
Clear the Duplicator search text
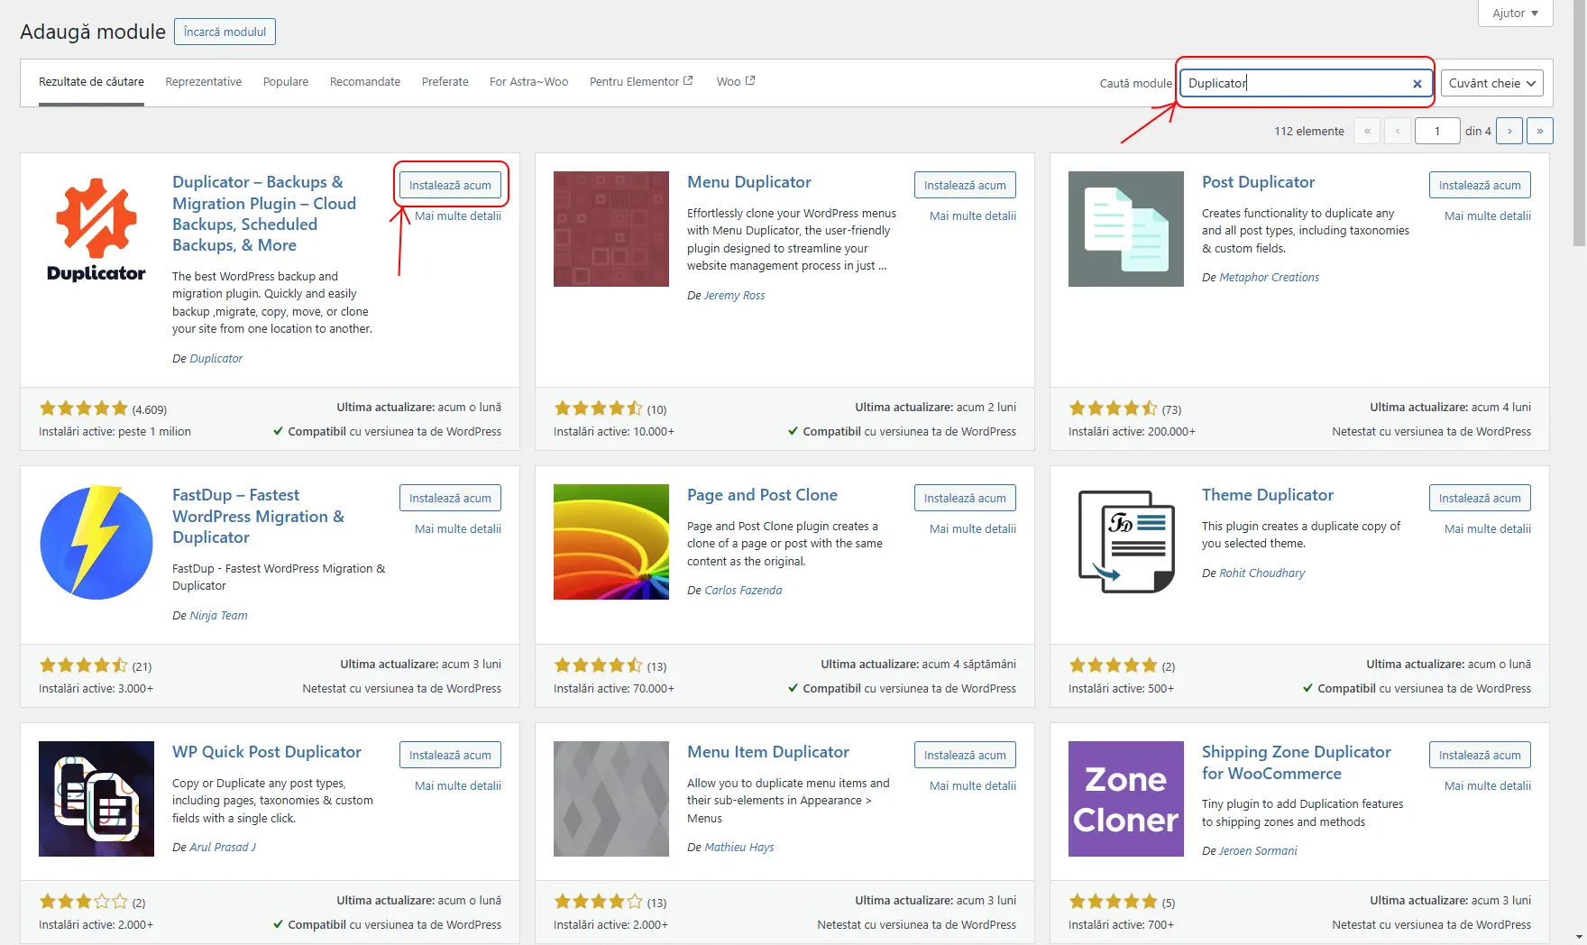click(x=1417, y=84)
